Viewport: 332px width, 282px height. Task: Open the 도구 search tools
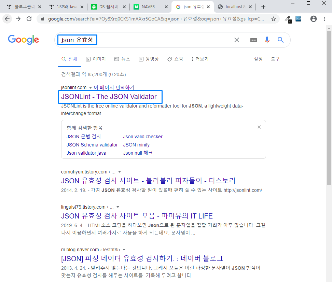275,59
